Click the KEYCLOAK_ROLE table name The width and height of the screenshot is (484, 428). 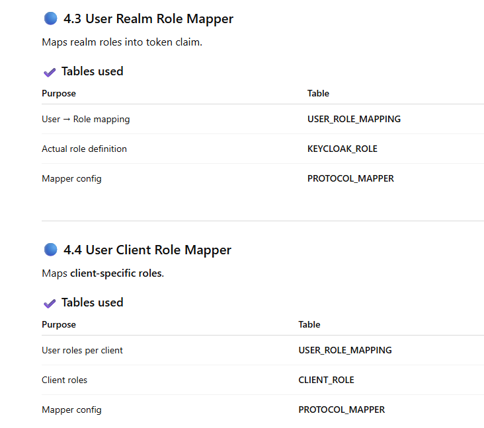pyautogui.click(x=342, y=149)
